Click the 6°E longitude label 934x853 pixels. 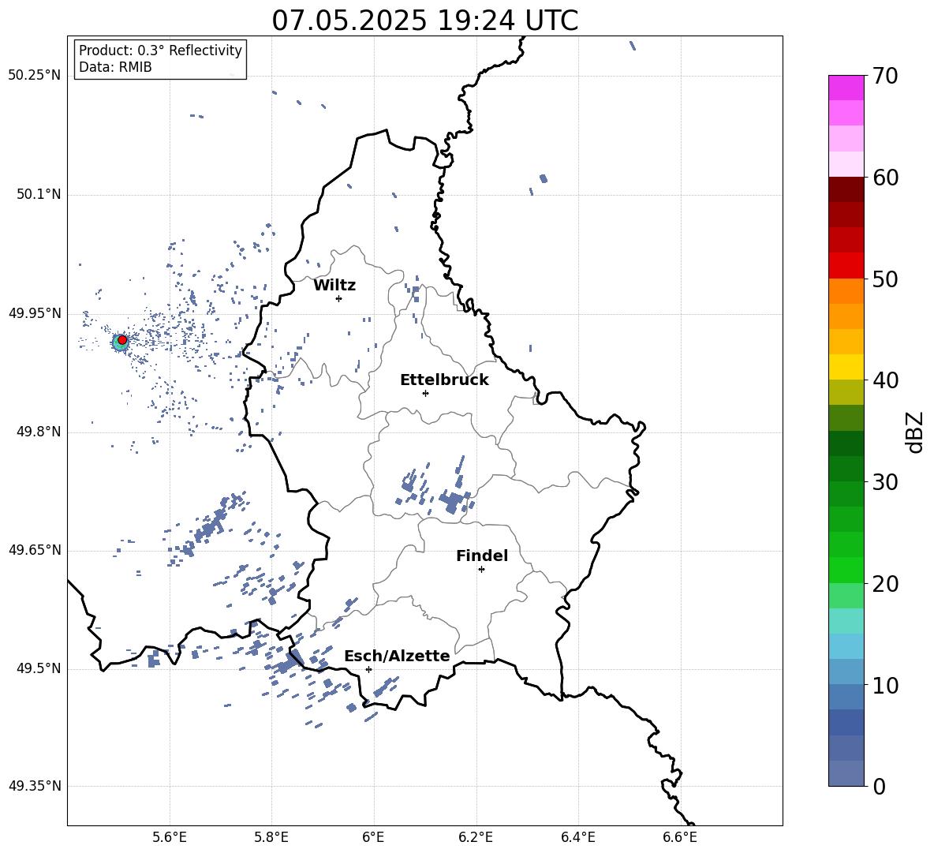point(373,837)
